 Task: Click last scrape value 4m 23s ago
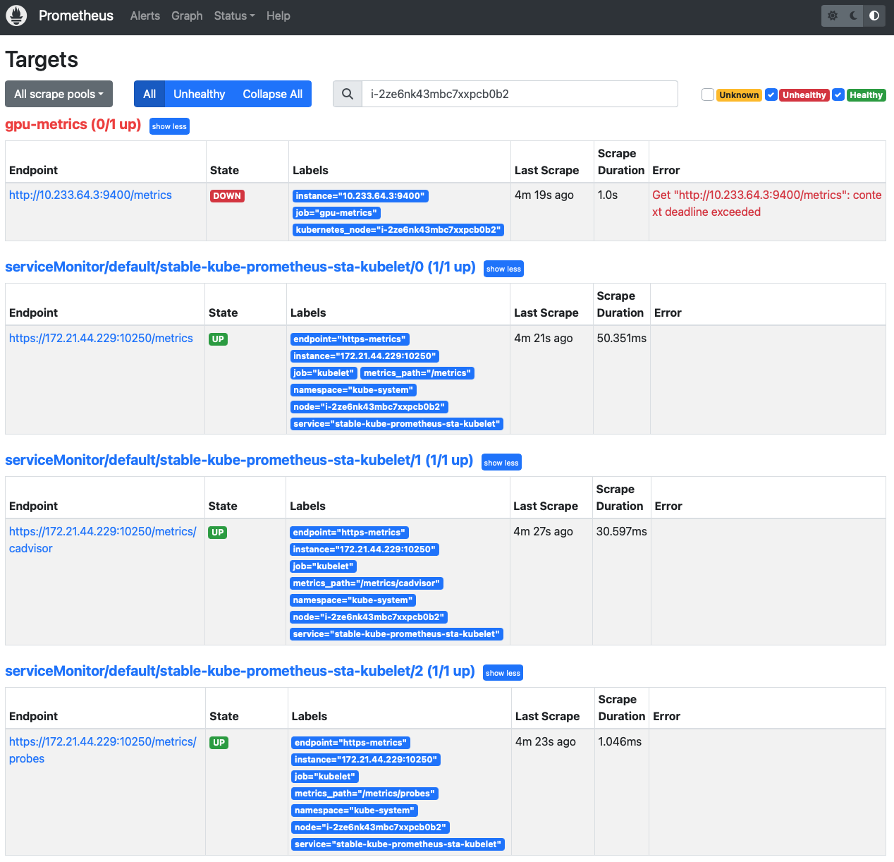[546, 741]
